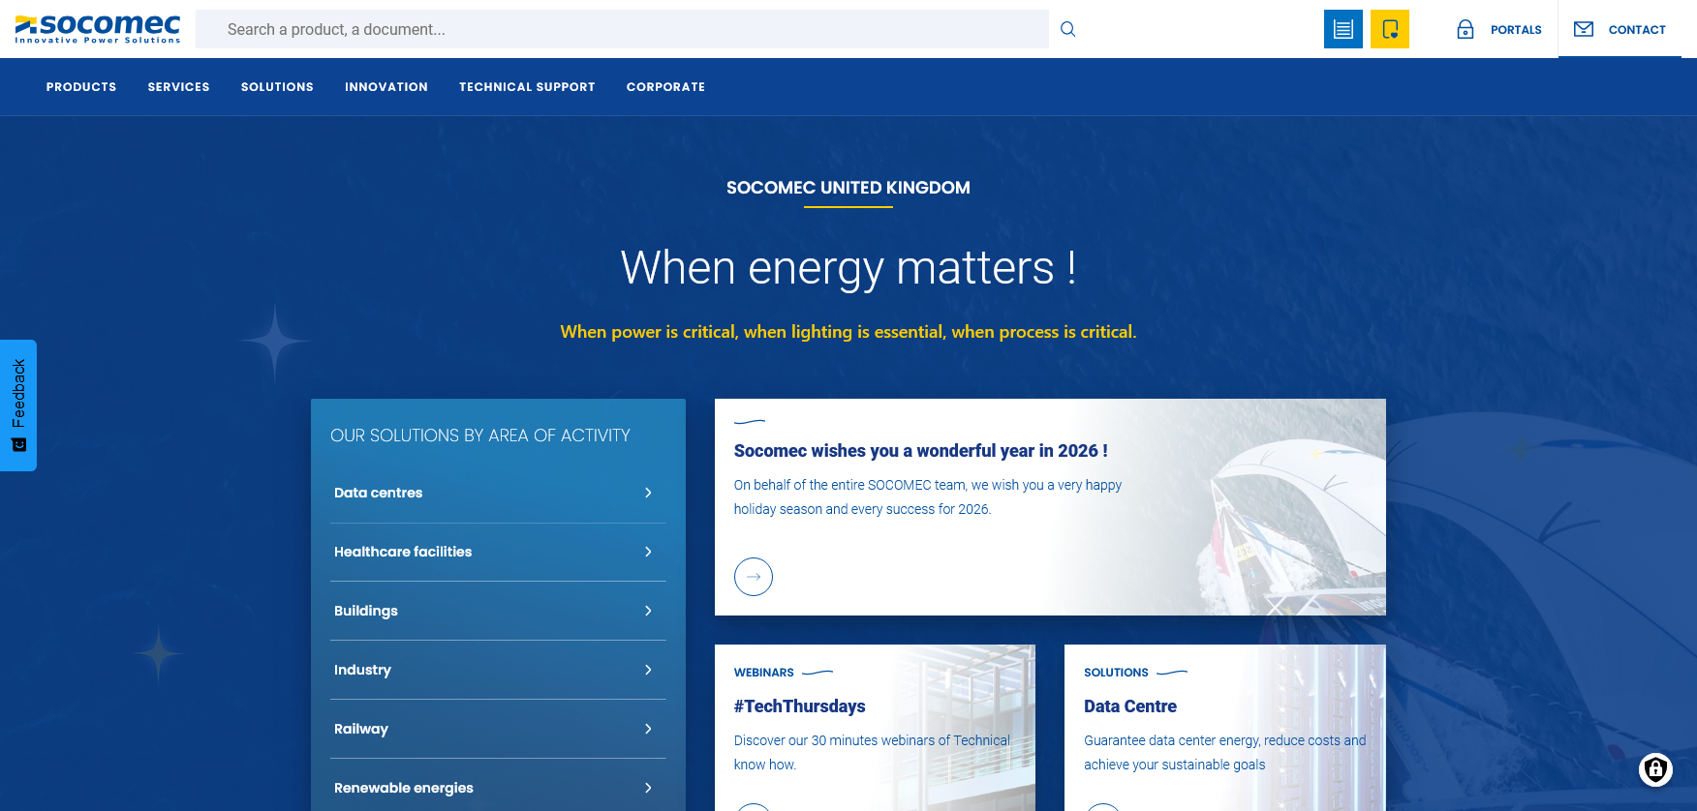This screenshot has width=1697, height=811.
Task: Expand the Healthcare facilities chevron
Action: (648, 552)
